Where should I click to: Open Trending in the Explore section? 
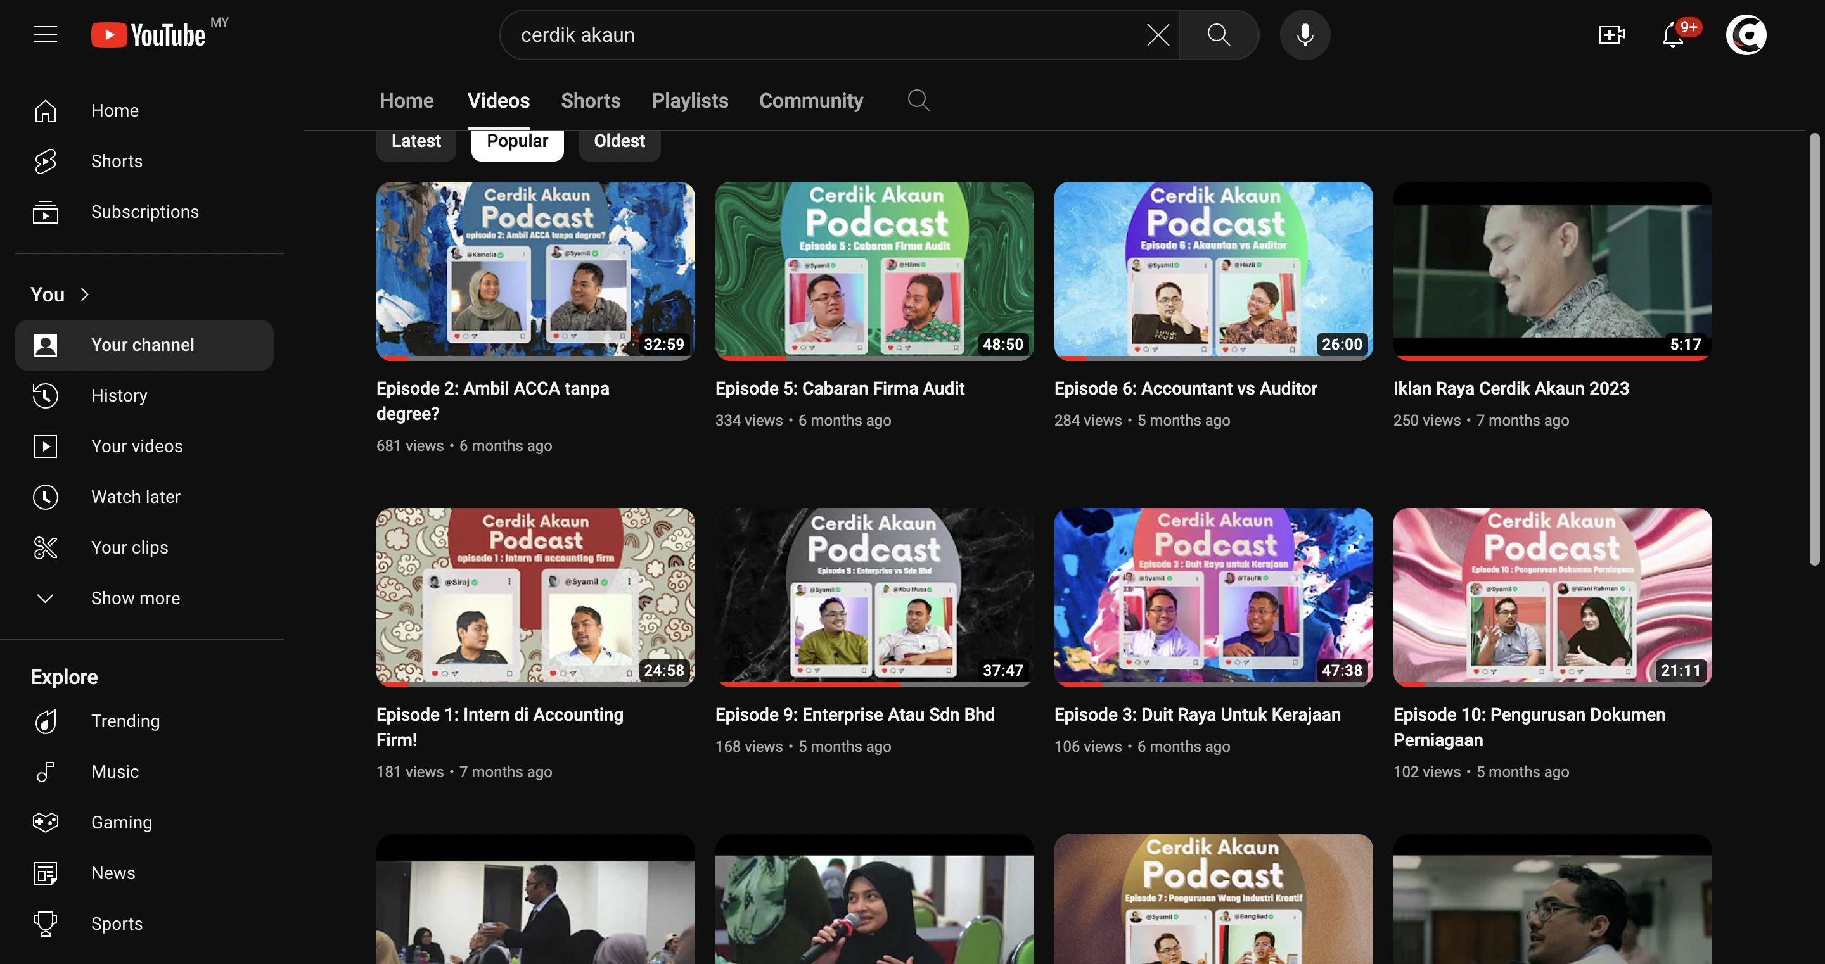[125, 720]
